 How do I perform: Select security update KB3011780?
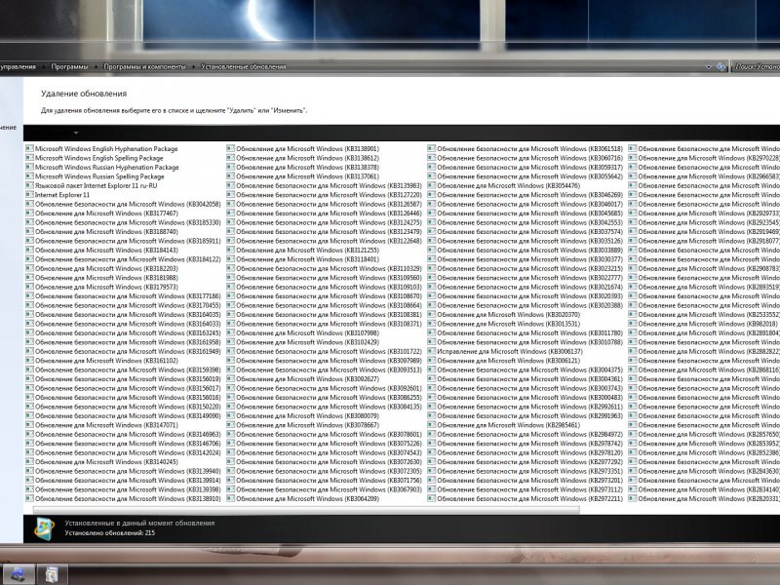pos(526,332)
